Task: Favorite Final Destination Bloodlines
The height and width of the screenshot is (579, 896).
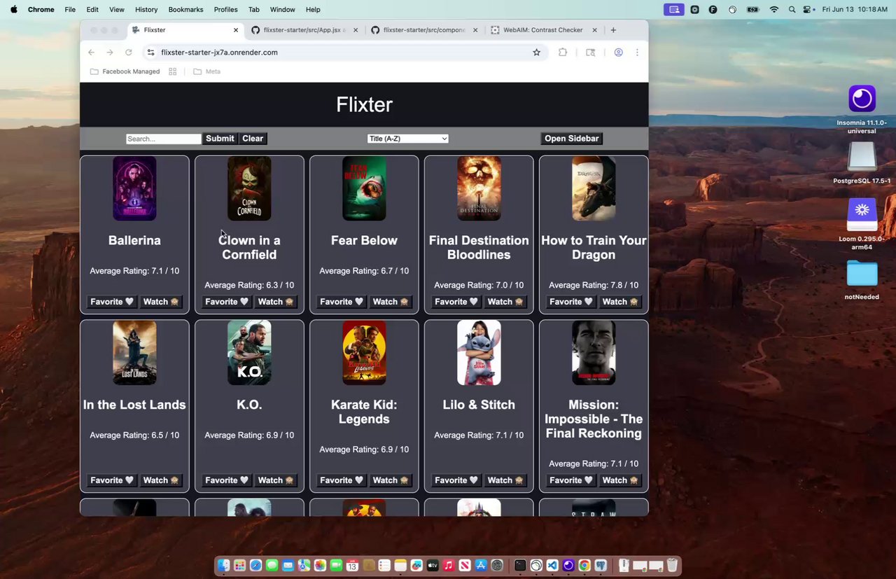Action: pyautogui.click(x=456, y=302)
